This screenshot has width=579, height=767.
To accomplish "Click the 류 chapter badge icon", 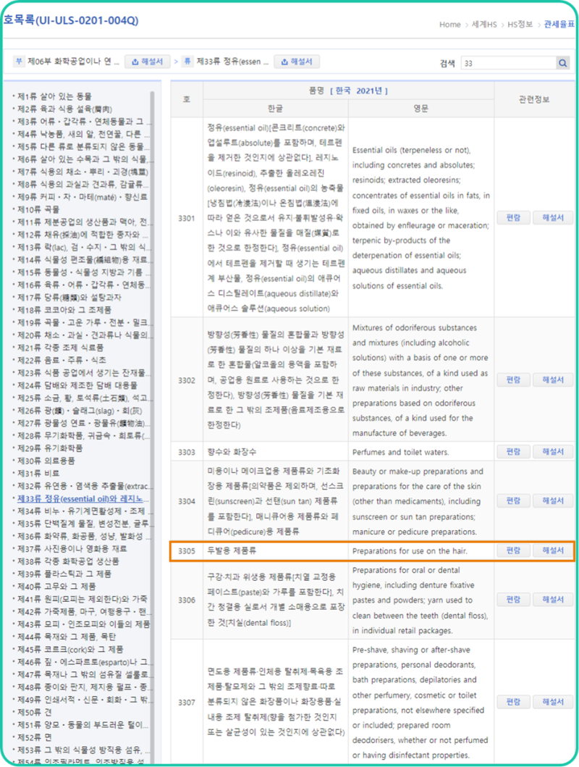I will 187,62.
